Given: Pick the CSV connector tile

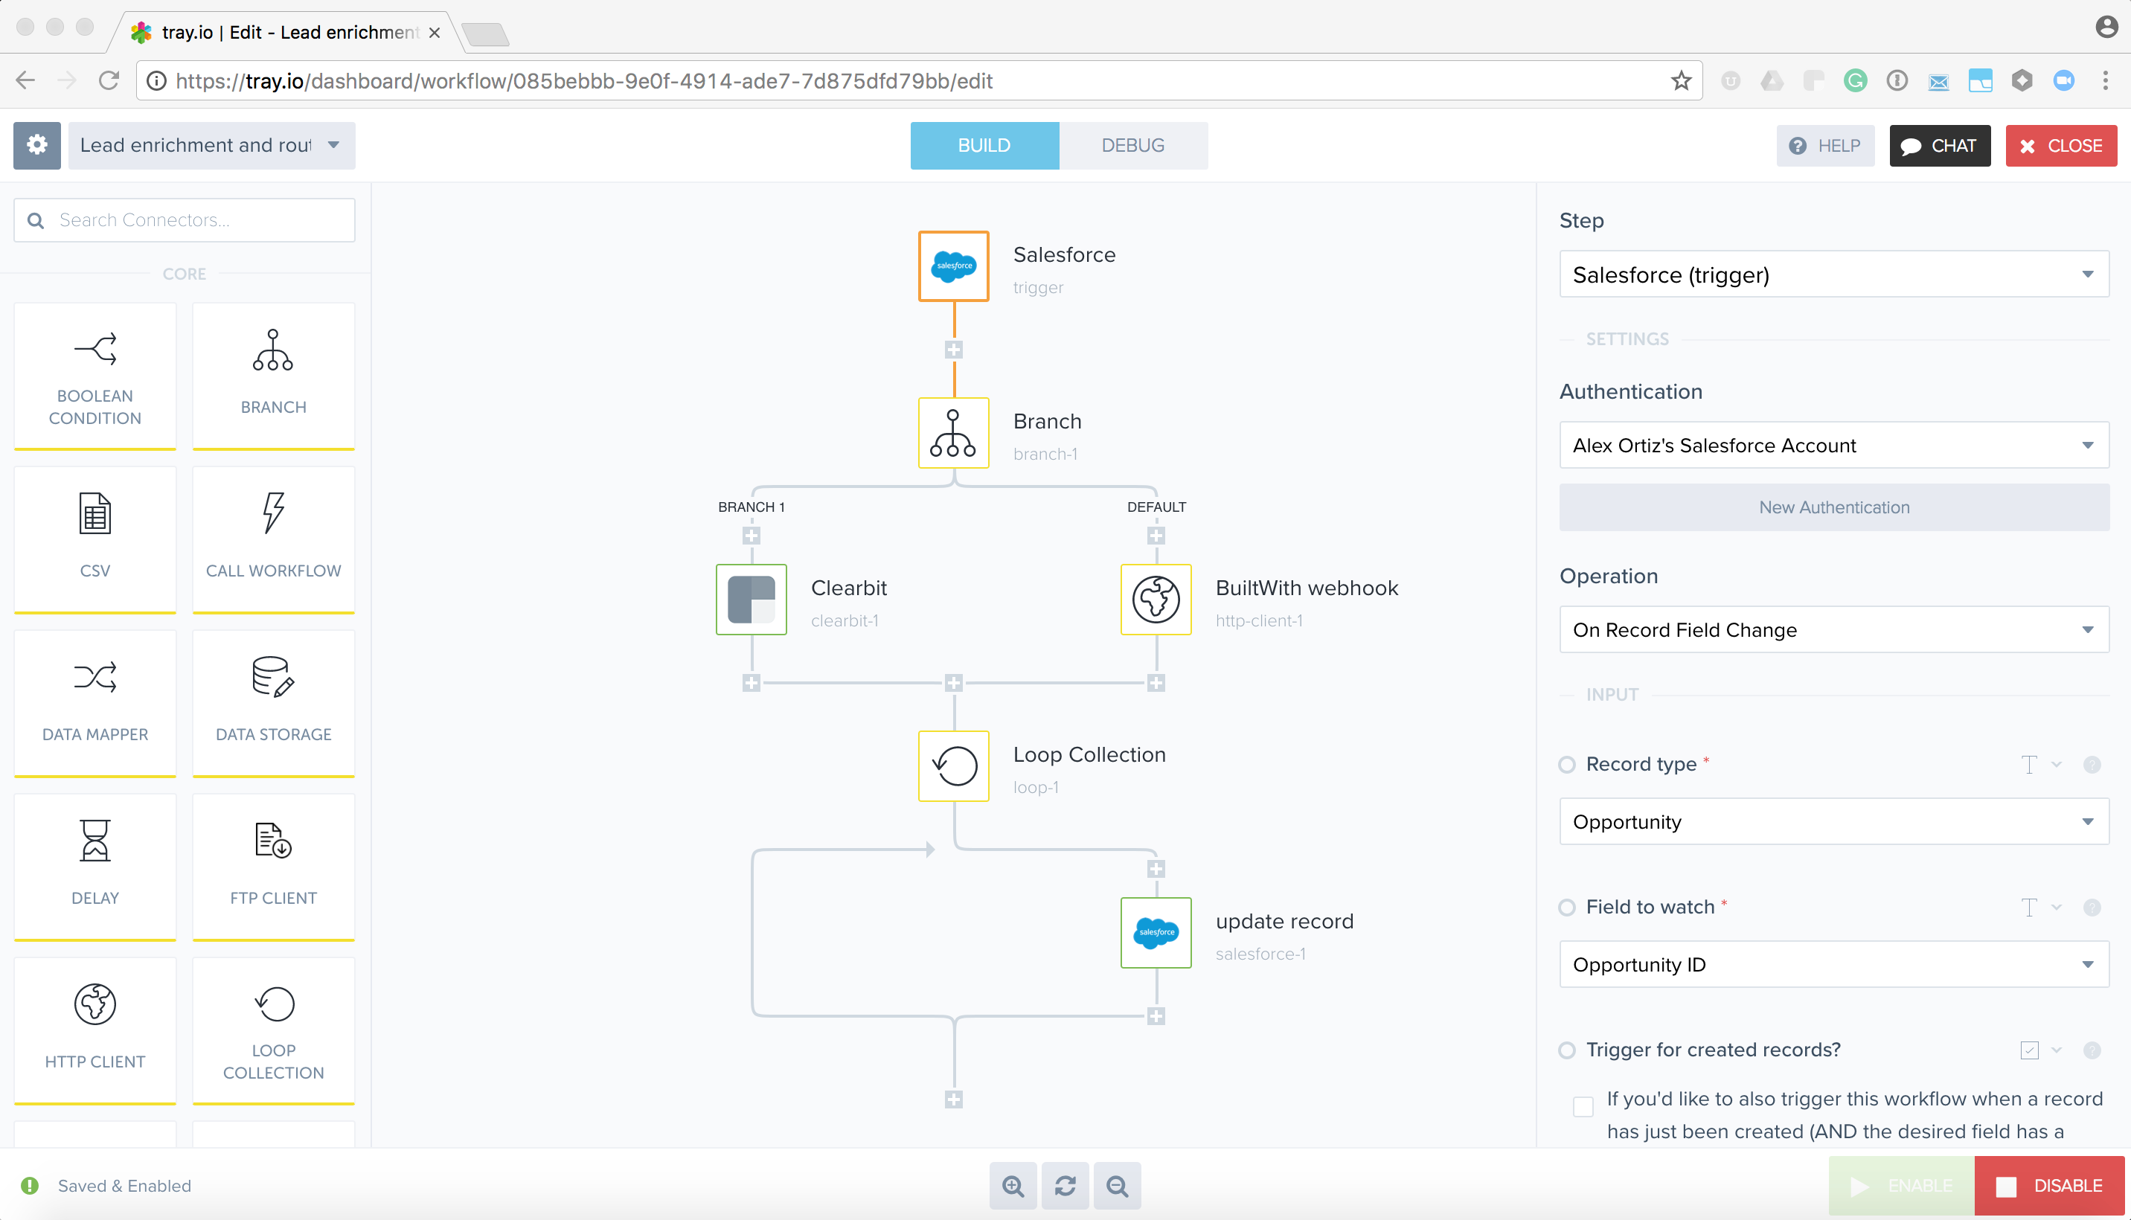Looking at the screenshot, I should click(x=94, y=539).
